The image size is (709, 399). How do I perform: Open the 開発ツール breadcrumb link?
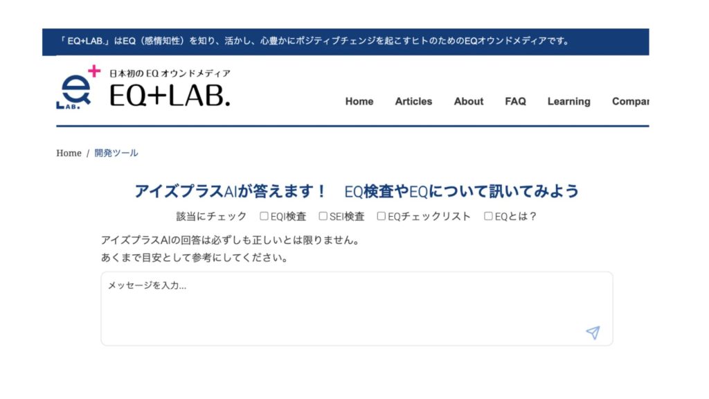point(116,153)
